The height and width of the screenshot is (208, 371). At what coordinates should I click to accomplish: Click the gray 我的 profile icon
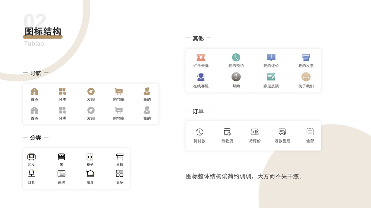tap(147, 110)
